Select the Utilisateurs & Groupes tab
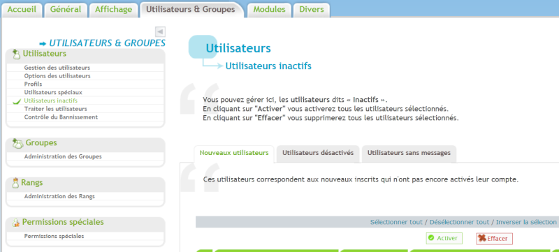The width and height of the screenshot is (559, 252). point(191,10)
